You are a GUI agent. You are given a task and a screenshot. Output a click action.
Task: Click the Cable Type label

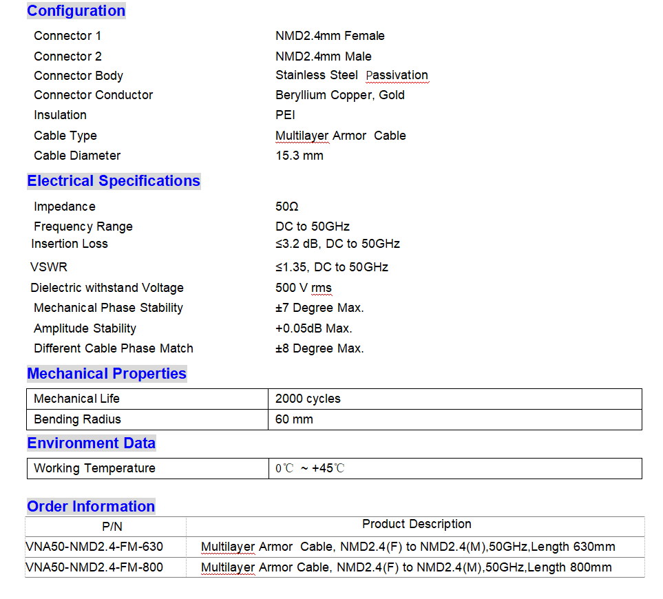click(65, 136)
